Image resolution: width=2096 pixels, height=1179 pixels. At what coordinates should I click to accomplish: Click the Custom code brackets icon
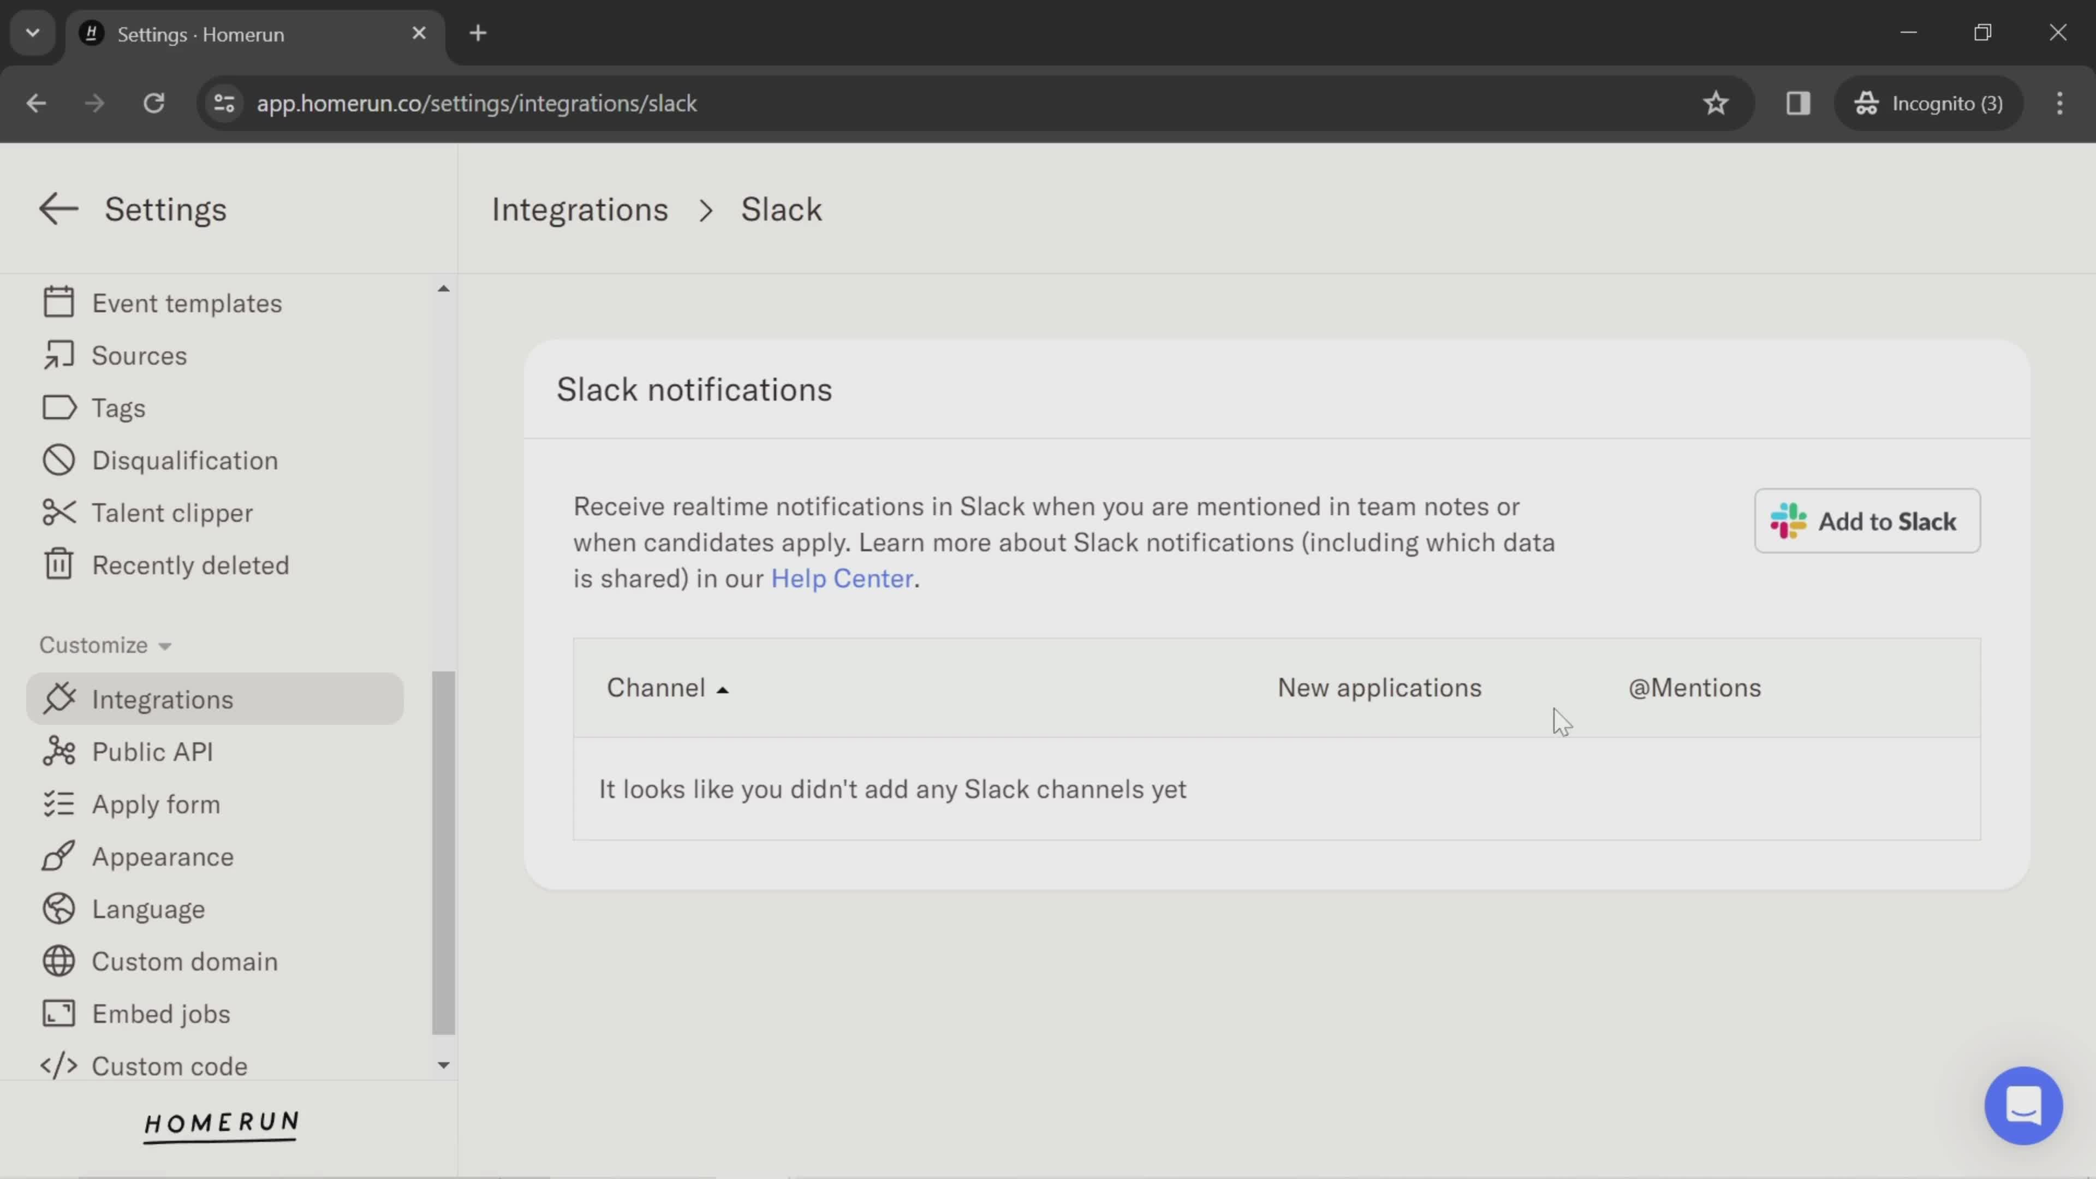(x=58, y=1066)
